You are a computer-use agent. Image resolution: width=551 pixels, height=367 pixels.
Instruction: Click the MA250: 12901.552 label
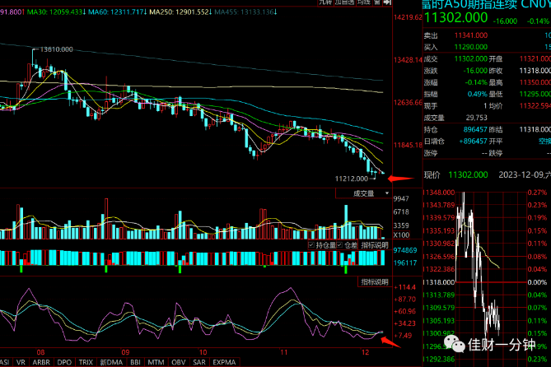tap(180, 12)
